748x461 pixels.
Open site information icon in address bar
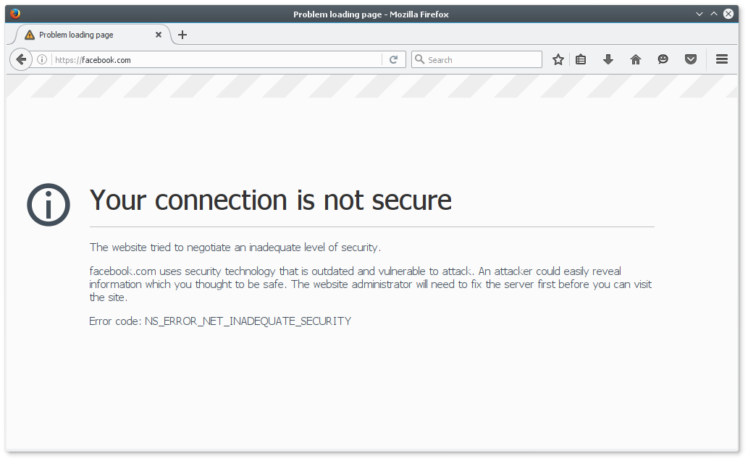(42, 59)
